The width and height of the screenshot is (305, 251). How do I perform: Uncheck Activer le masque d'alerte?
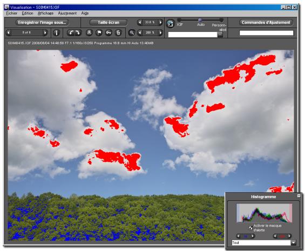[x=250, y=228]
